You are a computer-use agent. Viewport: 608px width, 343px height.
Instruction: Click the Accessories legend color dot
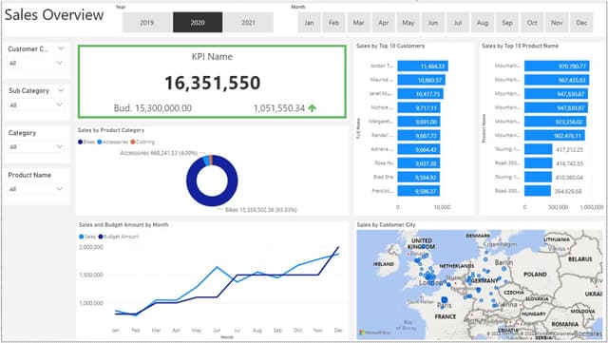click(99, 142)
